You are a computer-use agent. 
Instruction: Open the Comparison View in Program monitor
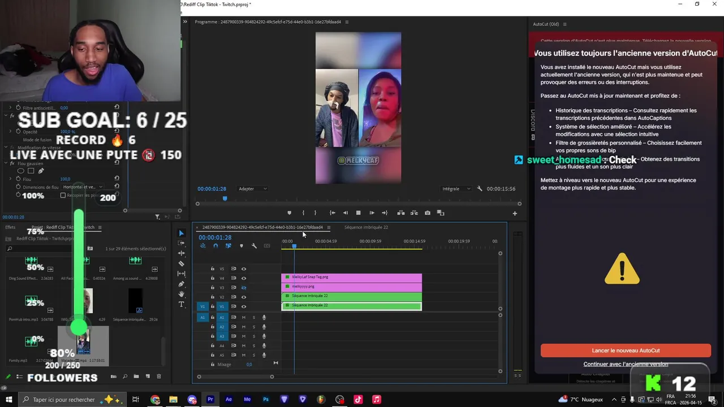(x=441, y=213)
